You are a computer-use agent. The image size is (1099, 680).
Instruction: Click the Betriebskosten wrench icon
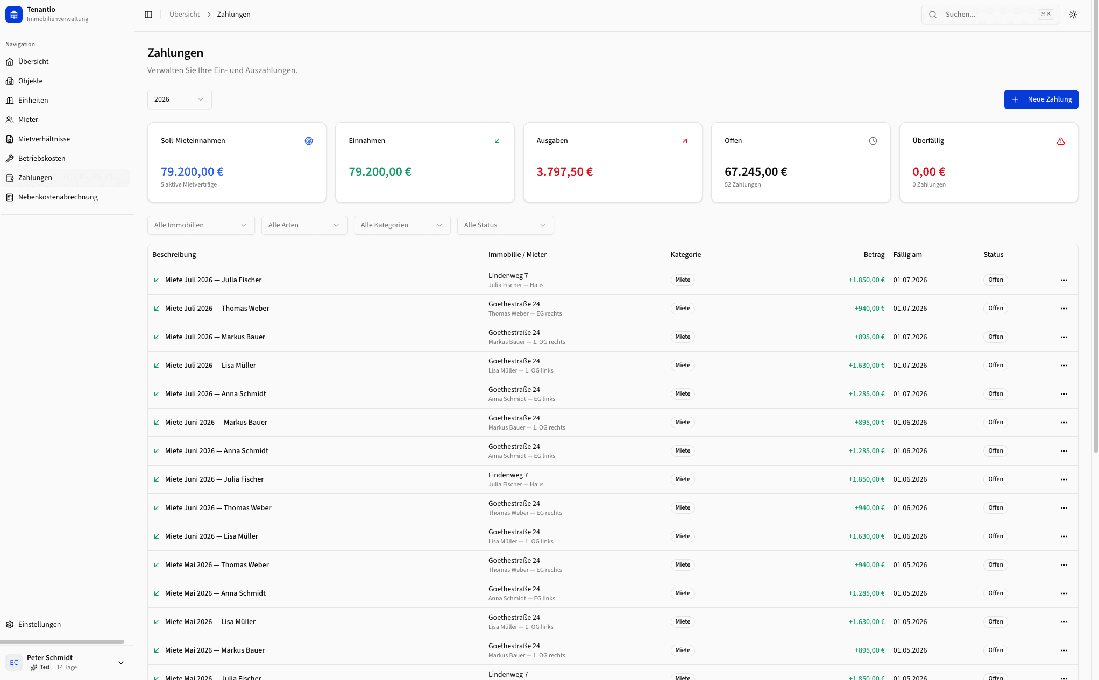click(10, 158)
